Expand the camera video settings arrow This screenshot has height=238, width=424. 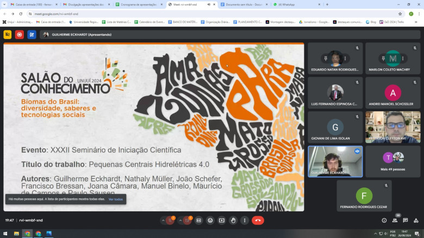[x=180, y=220]
